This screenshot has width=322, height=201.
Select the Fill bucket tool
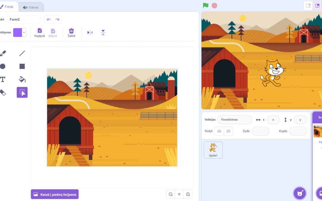(22, 80)
